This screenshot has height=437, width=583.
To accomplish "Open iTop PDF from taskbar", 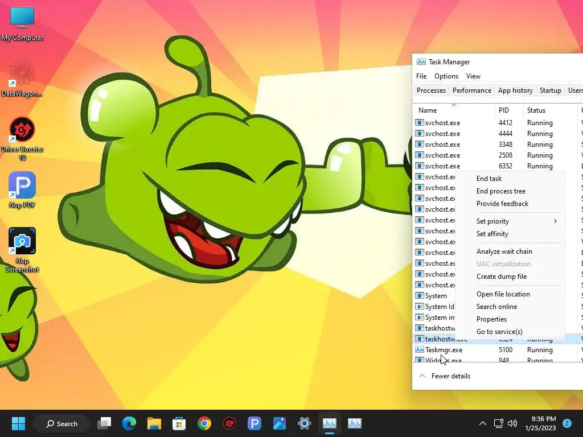I will 254,423.
